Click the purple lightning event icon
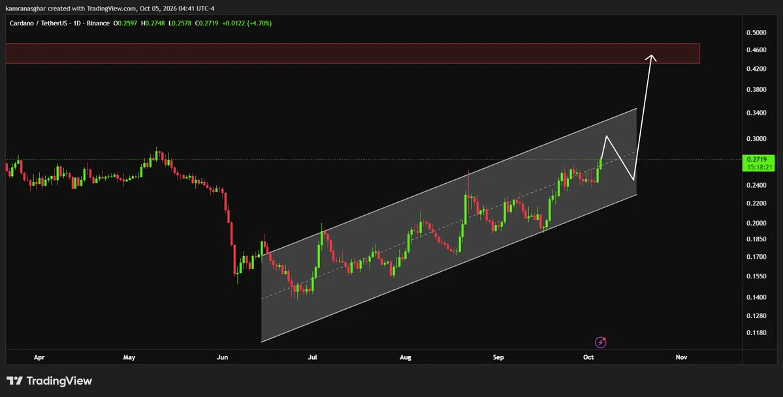This screenshot has width=783, height=397. pos(600,342)
